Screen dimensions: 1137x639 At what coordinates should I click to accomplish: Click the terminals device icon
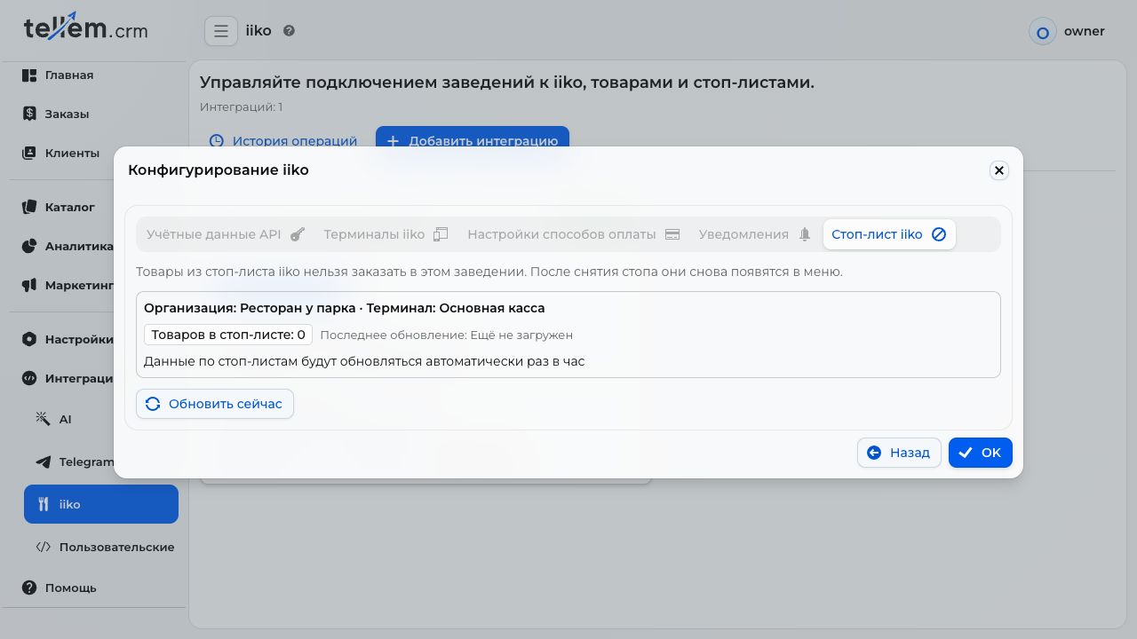coord(441,234)
